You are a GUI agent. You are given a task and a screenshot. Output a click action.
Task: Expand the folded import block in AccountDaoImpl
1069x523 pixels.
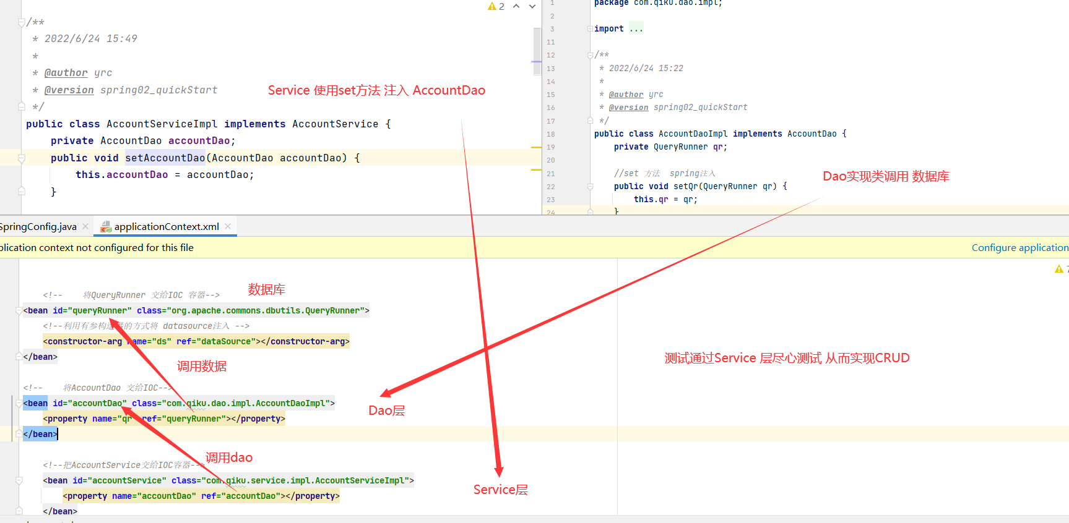point(590,29)
